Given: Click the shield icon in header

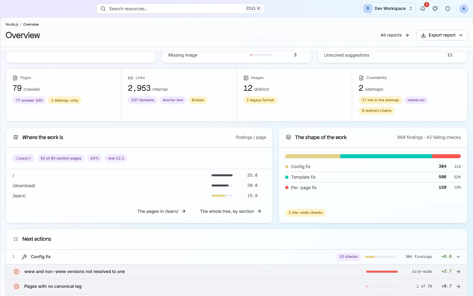Looking at the screenshot, I should point(448,9).
